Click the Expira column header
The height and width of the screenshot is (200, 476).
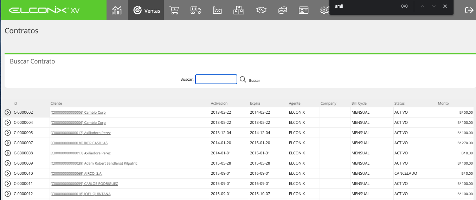pyautogui.click(x=255, y=103)
